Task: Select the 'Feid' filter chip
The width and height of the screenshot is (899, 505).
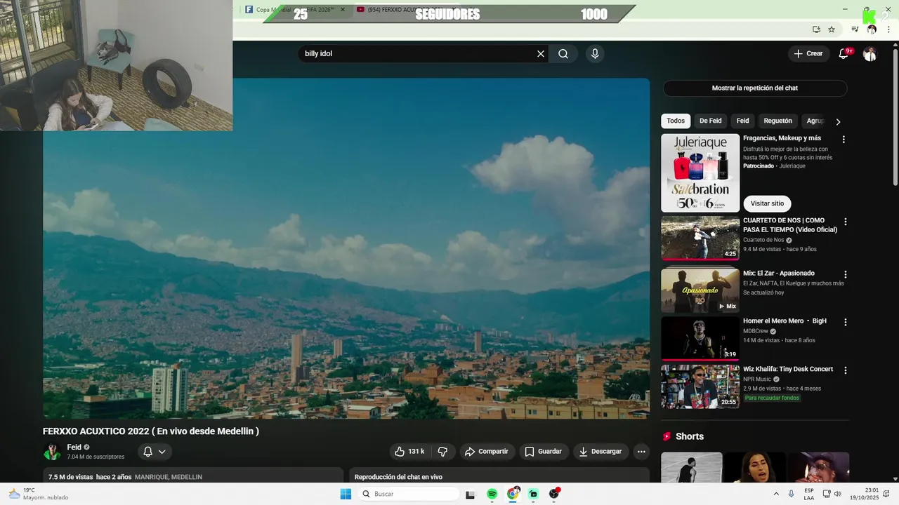Action: (742, 121)
